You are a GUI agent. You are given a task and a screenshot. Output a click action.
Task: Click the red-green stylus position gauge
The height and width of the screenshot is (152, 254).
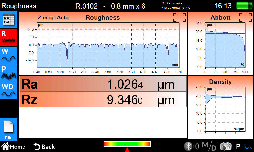pyautogui.click(x=127, y=144)
